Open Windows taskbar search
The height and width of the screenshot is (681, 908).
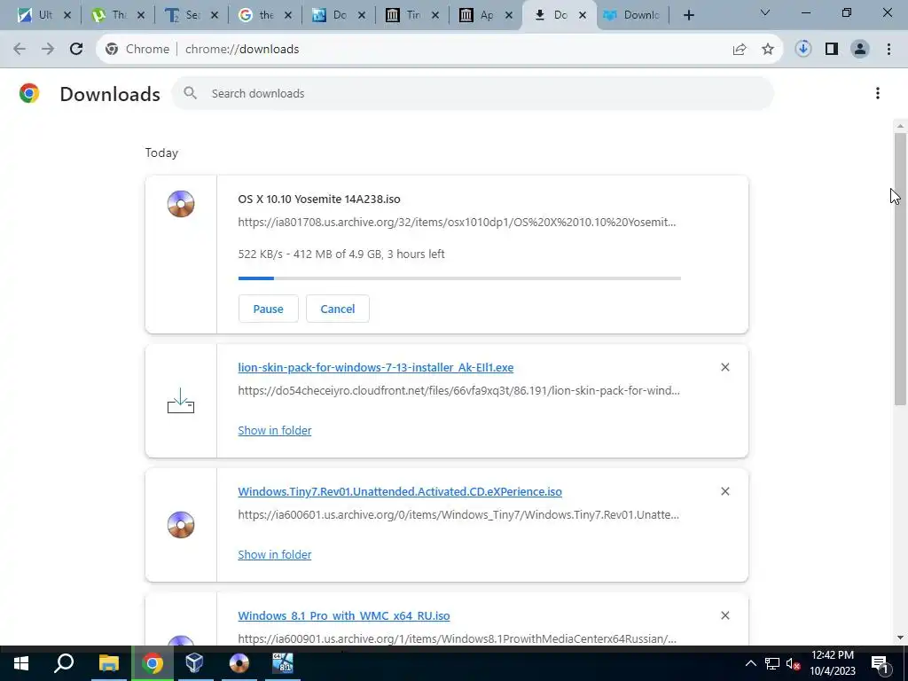[x=64, y=663]
